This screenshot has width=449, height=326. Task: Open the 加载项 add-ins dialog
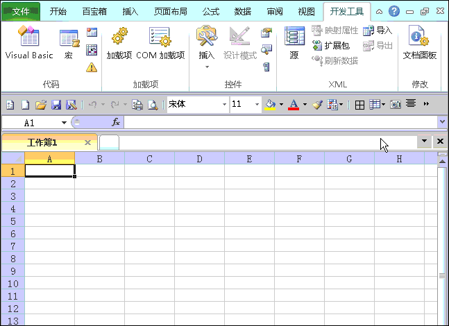click(x=119, y=43)
